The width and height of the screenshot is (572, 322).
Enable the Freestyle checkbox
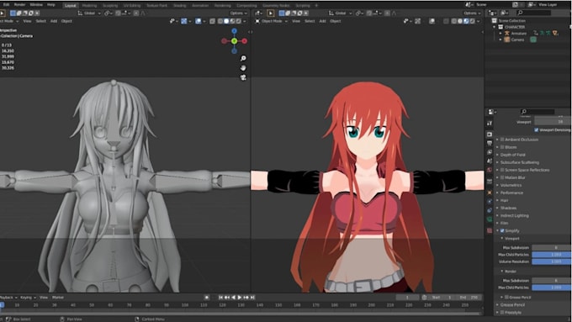tap(502, 313)
